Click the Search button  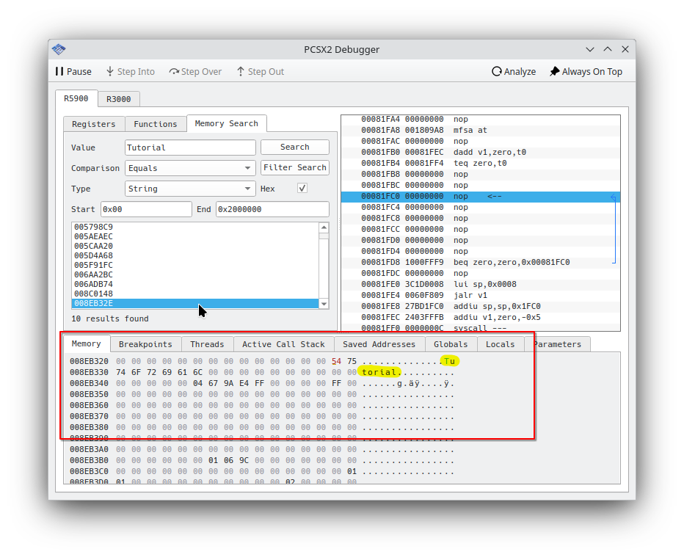pos(295,147)
